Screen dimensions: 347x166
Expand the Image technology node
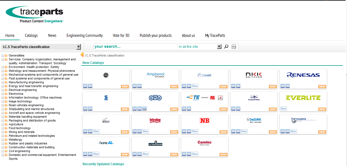[2, 101]
